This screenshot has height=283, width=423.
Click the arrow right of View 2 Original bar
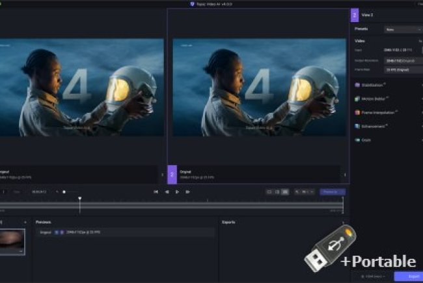tap(345, 175)
